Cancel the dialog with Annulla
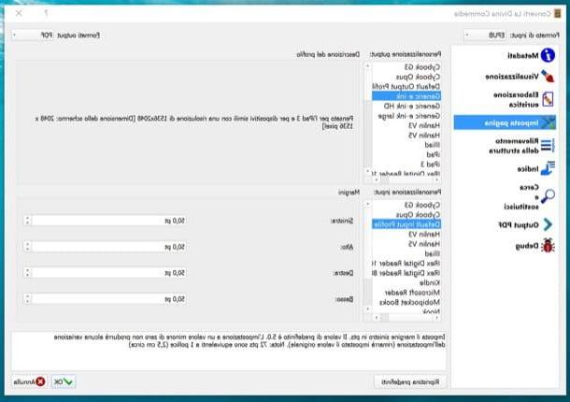Viewport: 570px width, 402px height. tap(29, 381)
